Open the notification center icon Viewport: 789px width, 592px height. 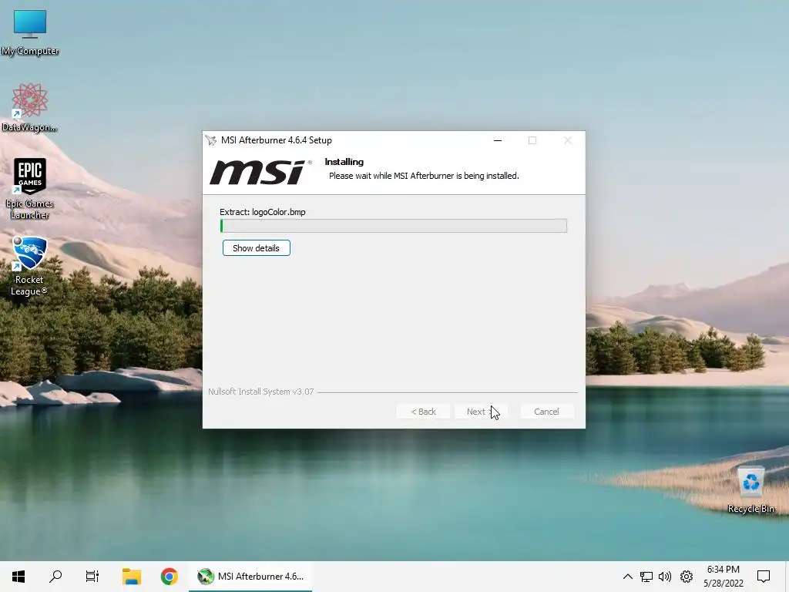click(x=764, y=577)
